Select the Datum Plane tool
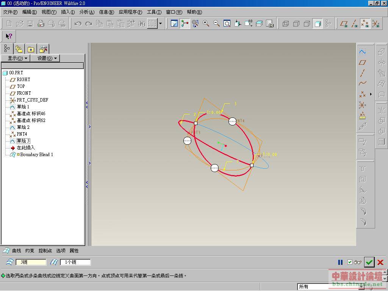Image resolution: width=388 pixels, height=291 pixels. click(x=363, y=62)
